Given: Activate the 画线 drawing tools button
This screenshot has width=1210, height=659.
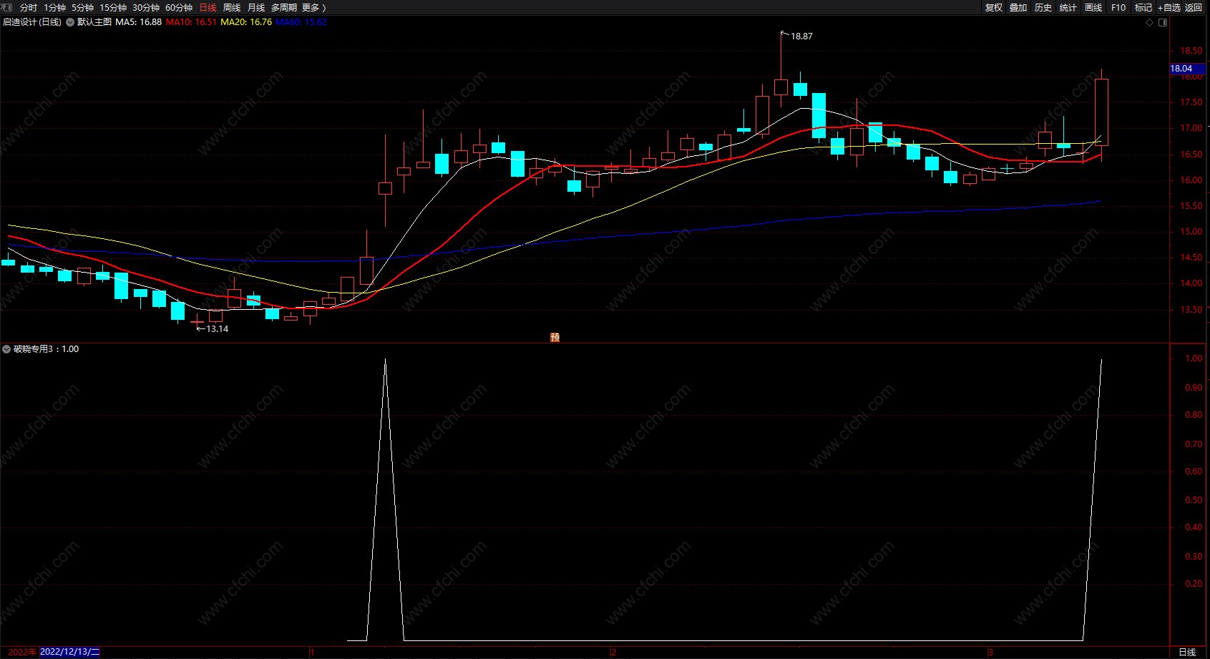Looking at the screenshot, I should [x=1093, y=7].
